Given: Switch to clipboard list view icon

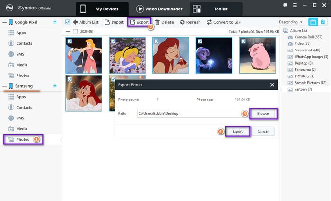Looking at the screenshot, I should pyautogui.click(x=322, y=22).
